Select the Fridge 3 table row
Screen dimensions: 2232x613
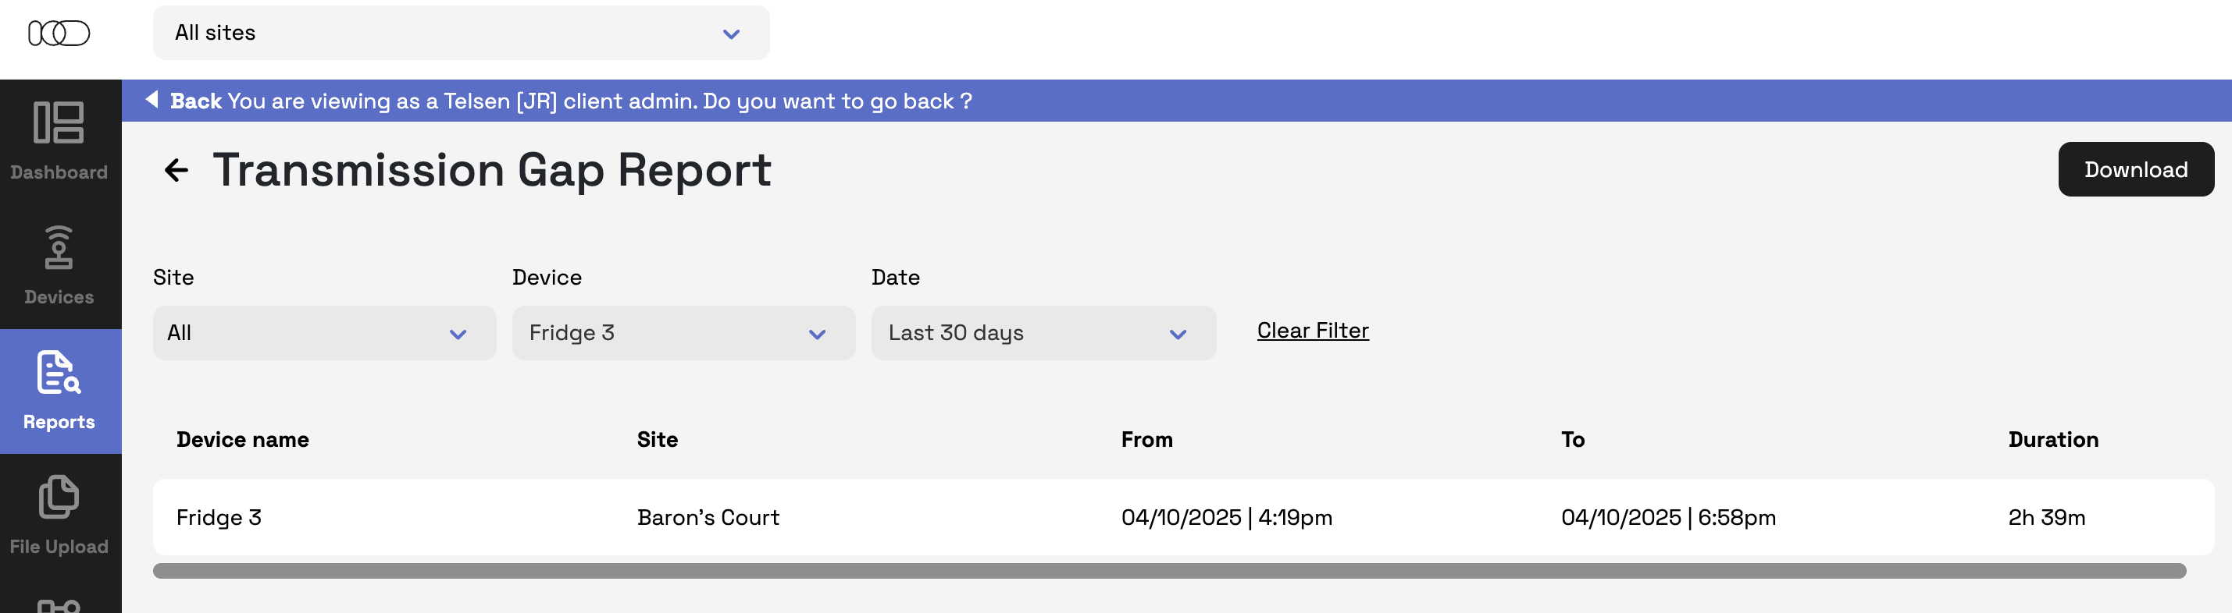click(1182, 517)
